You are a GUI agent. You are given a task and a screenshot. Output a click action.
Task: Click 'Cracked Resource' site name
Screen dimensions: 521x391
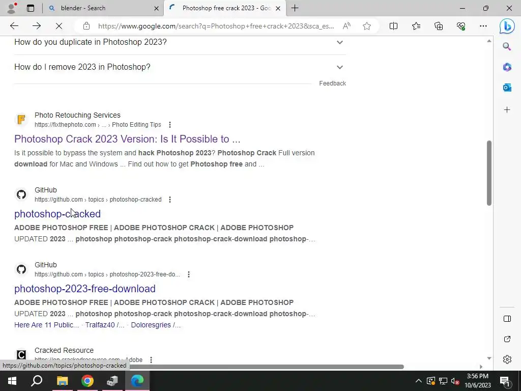64,350
